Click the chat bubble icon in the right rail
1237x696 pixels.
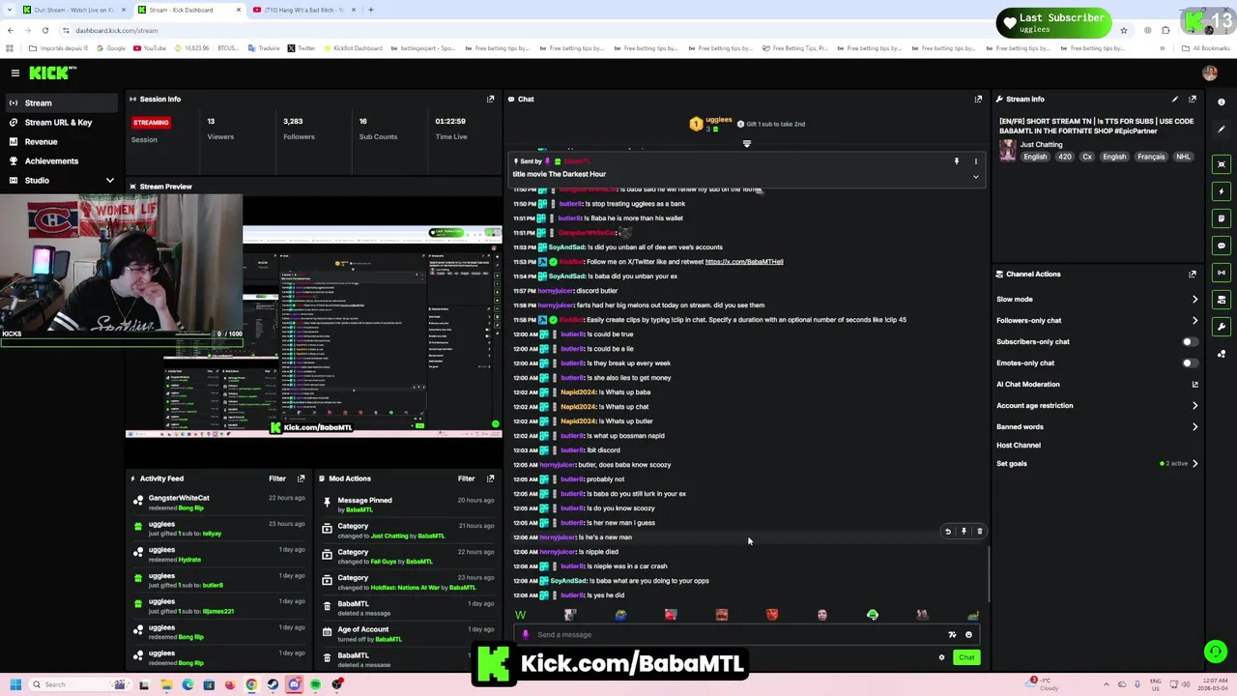pyautogui.click(x=1222, y=246)
